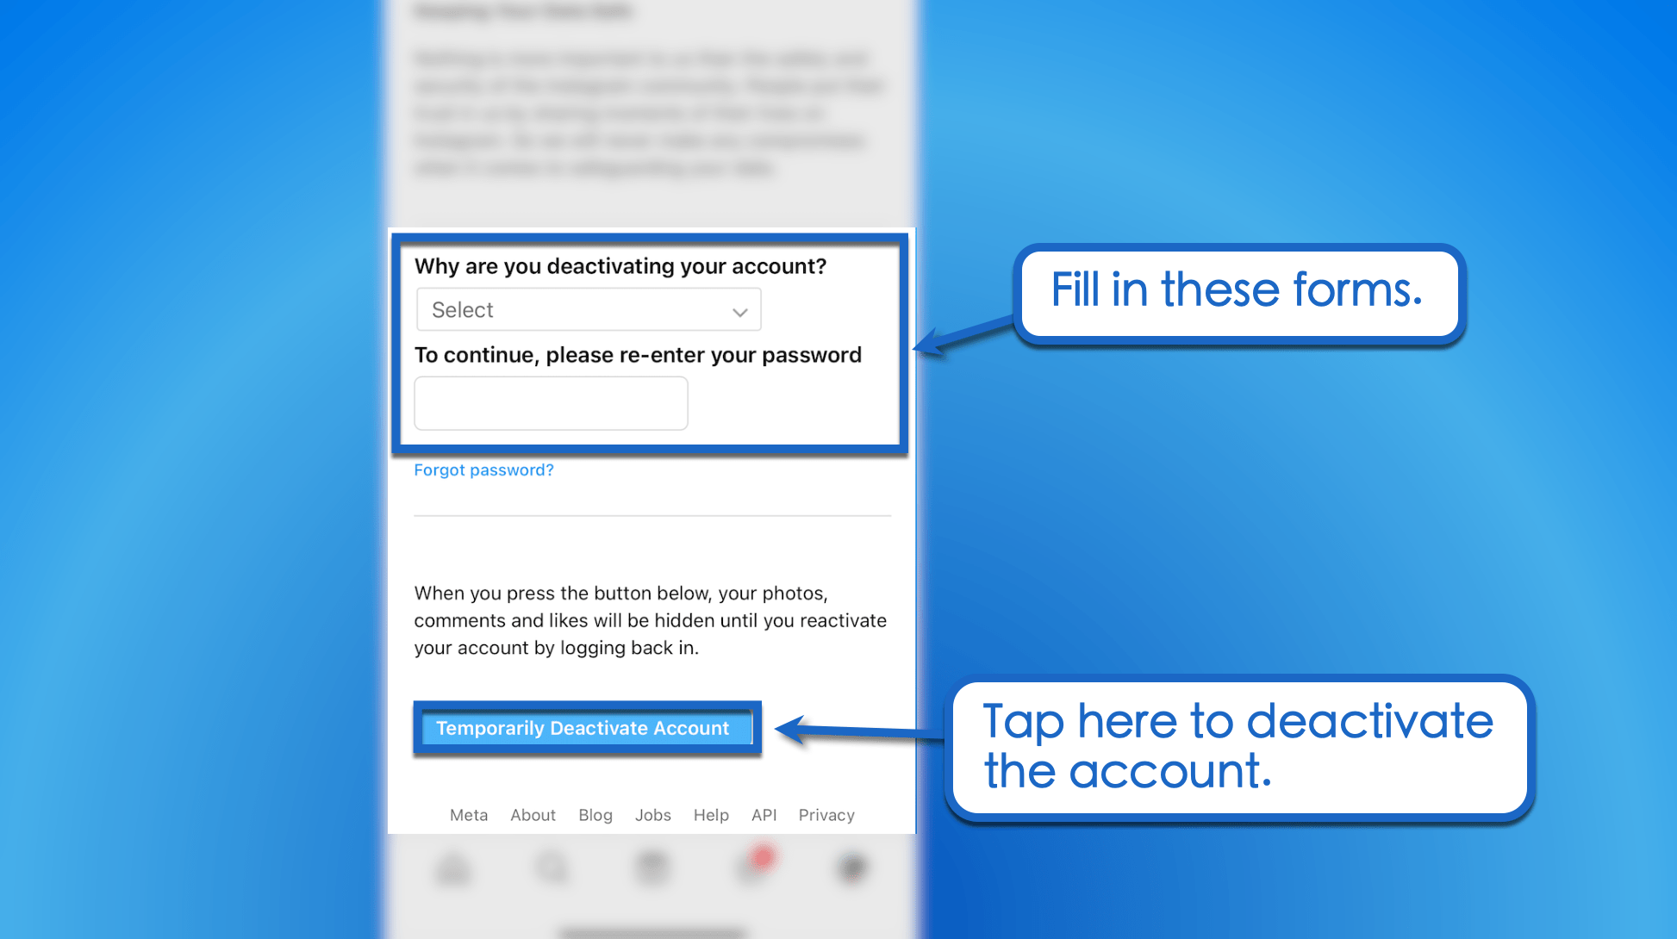Click the 'Forgot password?' link
Image resolution: width=1677 pixels, height=939 pixels.
[x=483, y=470]
